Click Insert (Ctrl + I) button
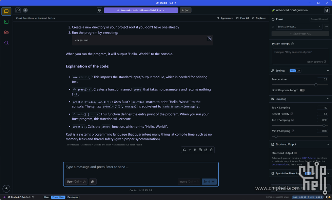The height and width of the screenshot is (200, 332). (x=189, y=181)
